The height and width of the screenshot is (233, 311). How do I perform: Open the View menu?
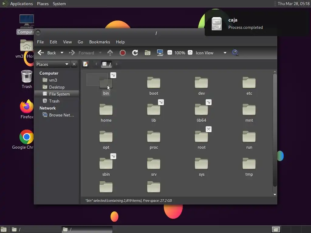pos(67,42)
